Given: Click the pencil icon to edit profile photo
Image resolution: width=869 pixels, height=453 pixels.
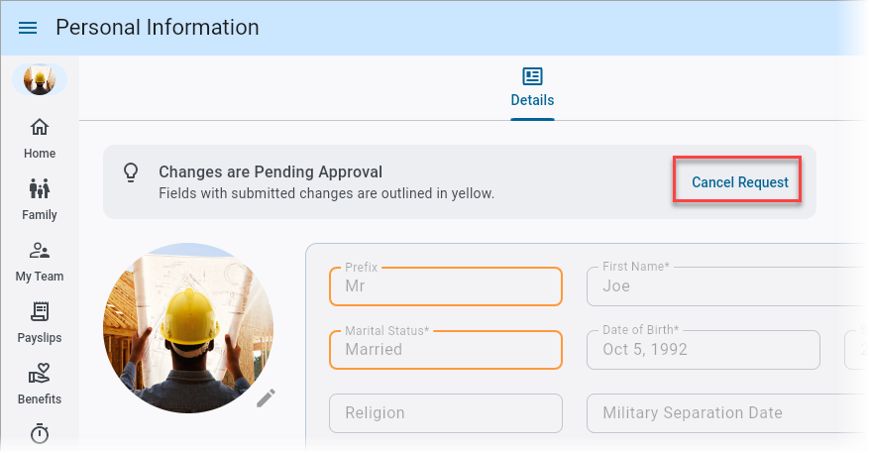Looking at the screenshot, I should (x=266, y=397).
